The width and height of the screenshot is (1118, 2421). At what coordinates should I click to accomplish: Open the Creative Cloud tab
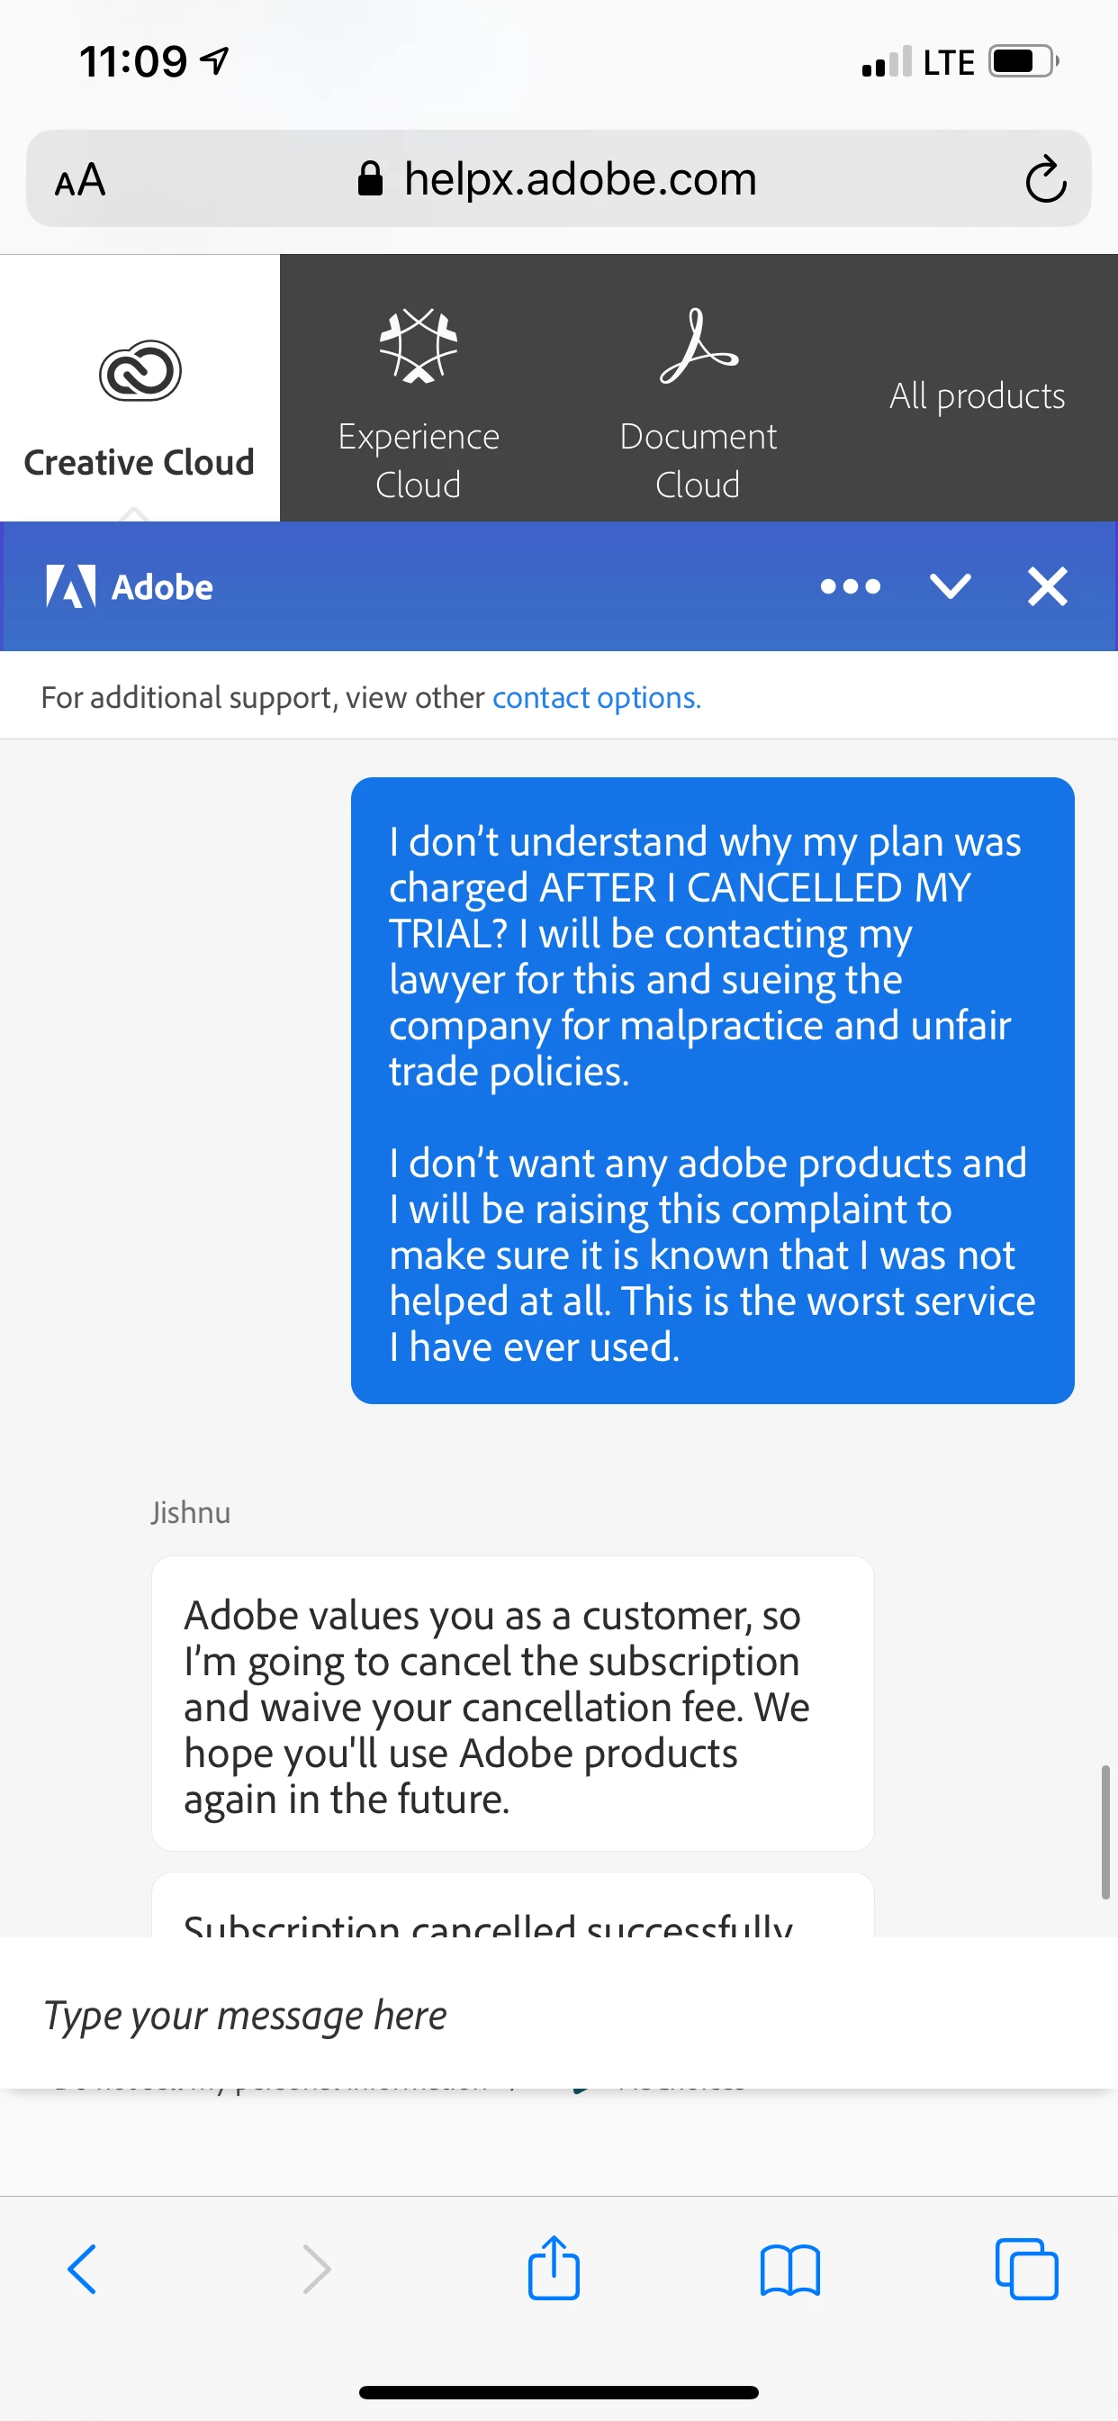pos(139,388)
